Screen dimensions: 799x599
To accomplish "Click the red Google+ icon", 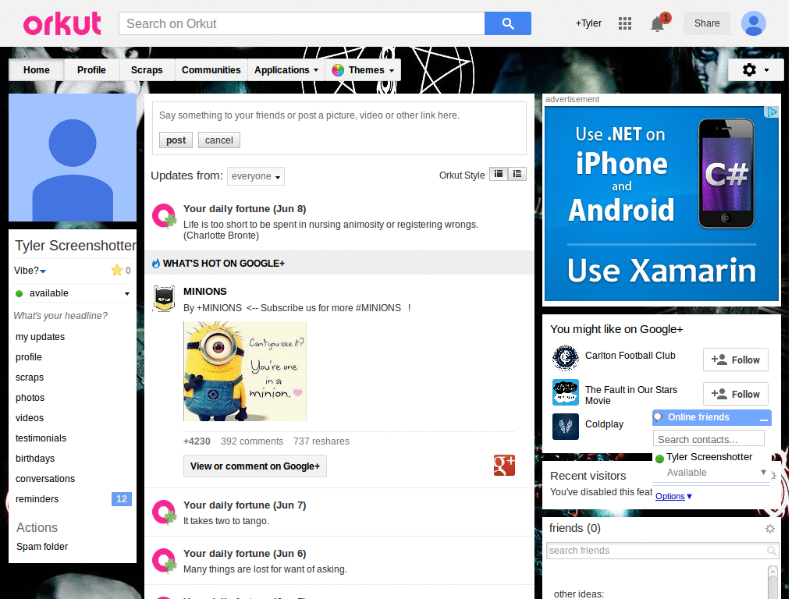I will coord(504,465).
